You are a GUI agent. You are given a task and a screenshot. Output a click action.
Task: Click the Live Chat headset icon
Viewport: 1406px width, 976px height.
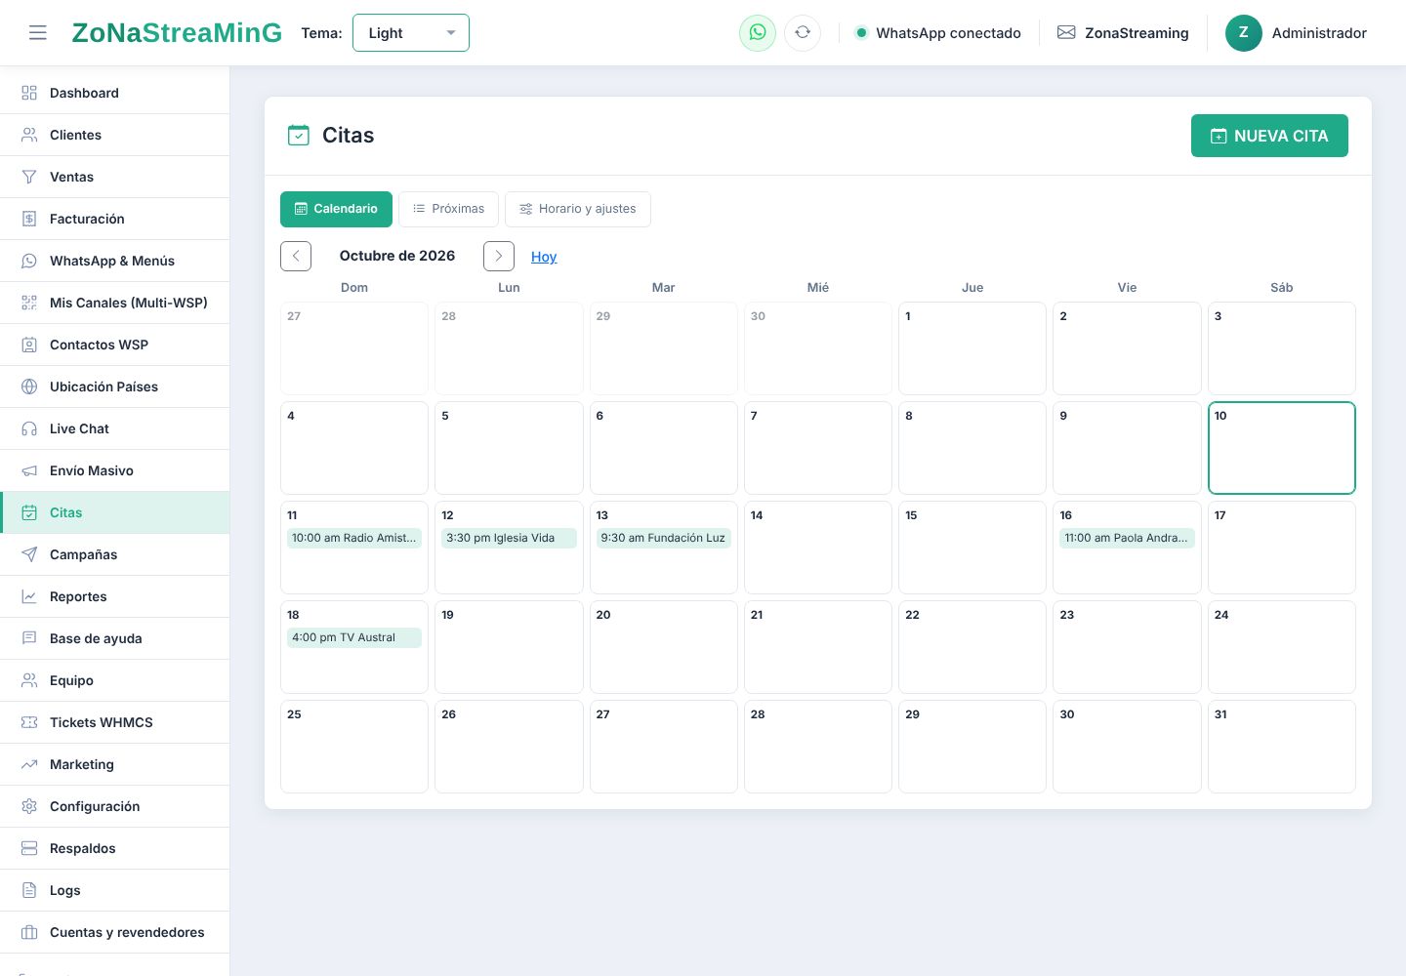pyautogui.click(x=29, y=428)
